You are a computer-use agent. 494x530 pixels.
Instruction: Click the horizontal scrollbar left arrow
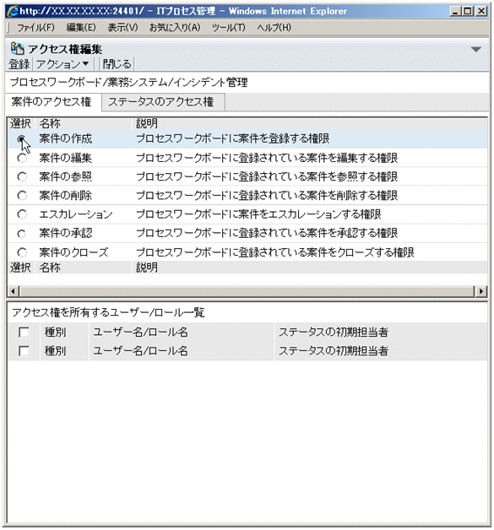pos(14,291)
